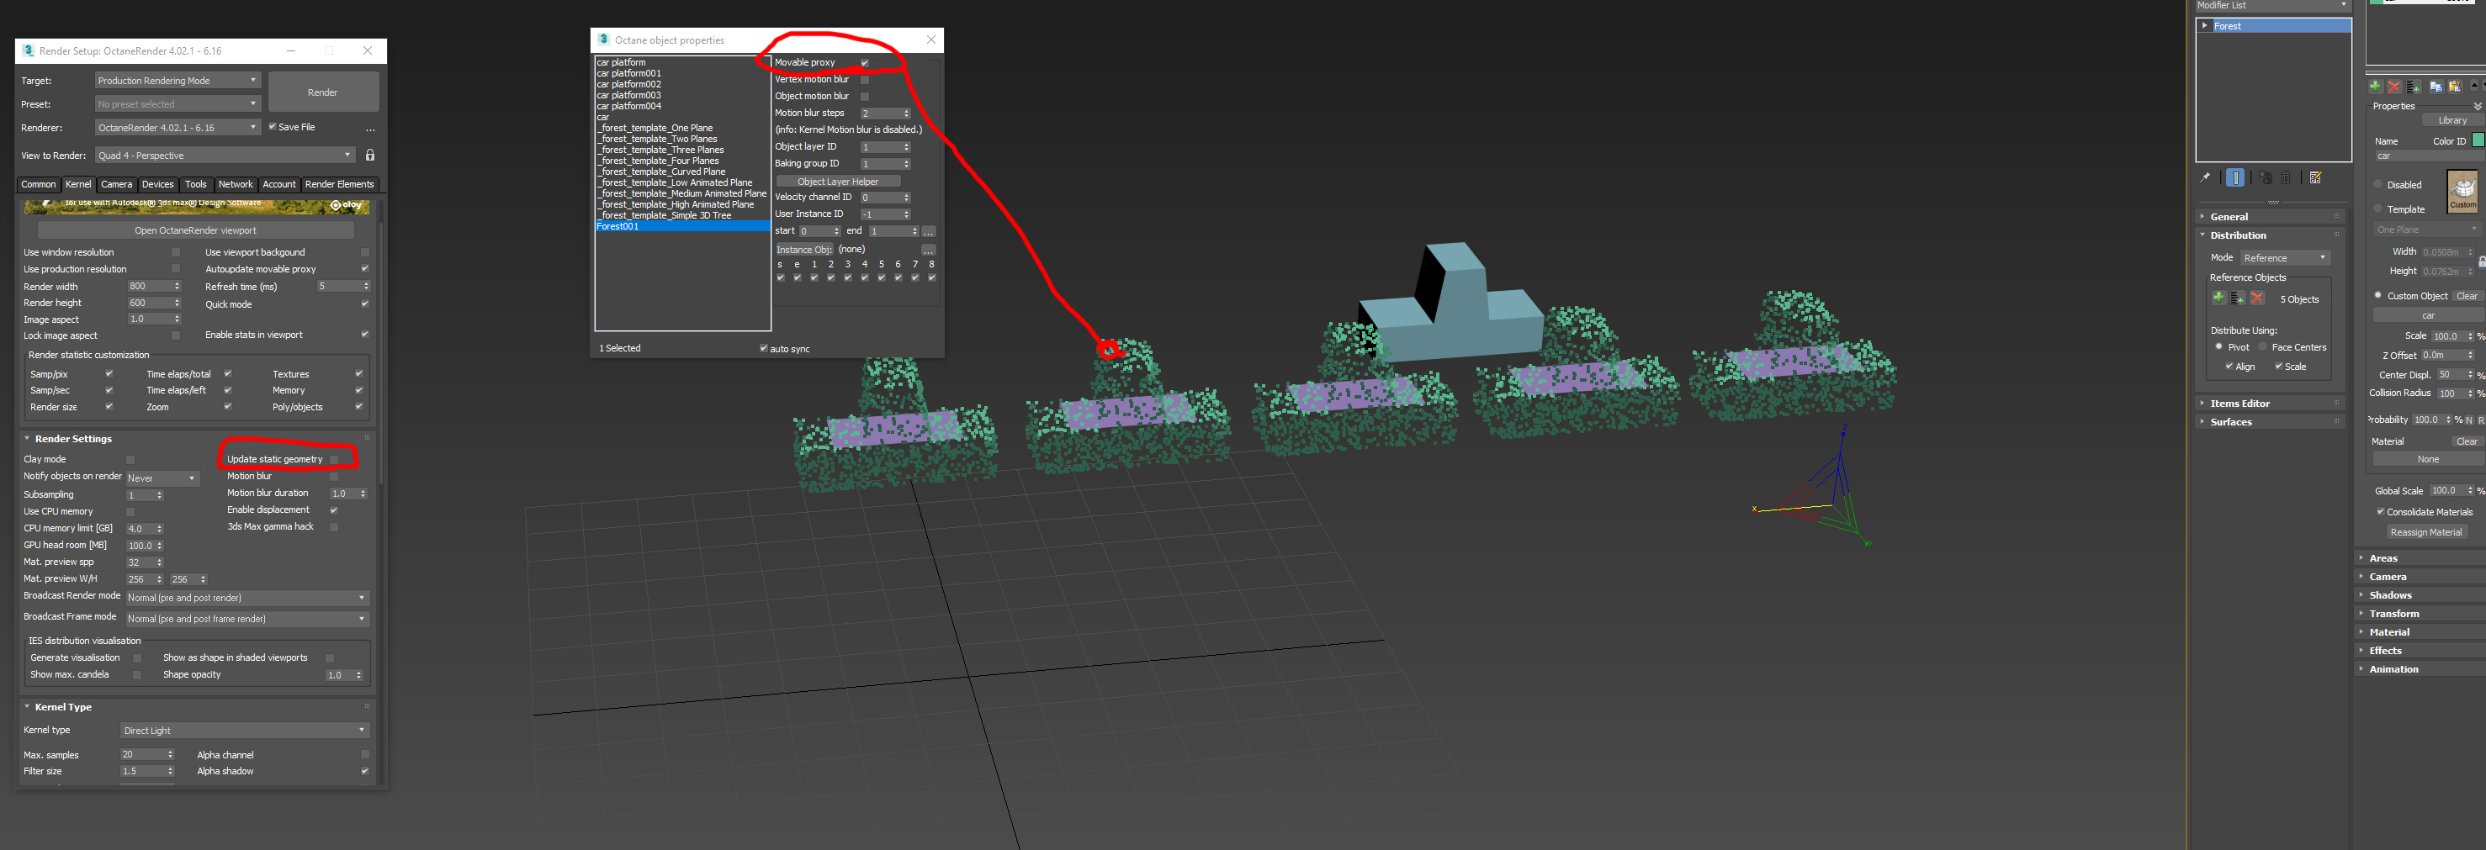Click the Instance Obj button
The width and height of the screenshot is (2486, 850).
804,250
